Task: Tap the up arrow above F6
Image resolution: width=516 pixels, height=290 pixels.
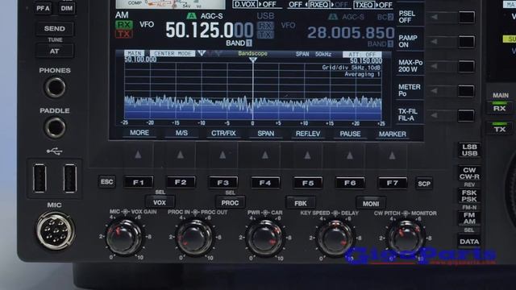Action: coord(350,155)
